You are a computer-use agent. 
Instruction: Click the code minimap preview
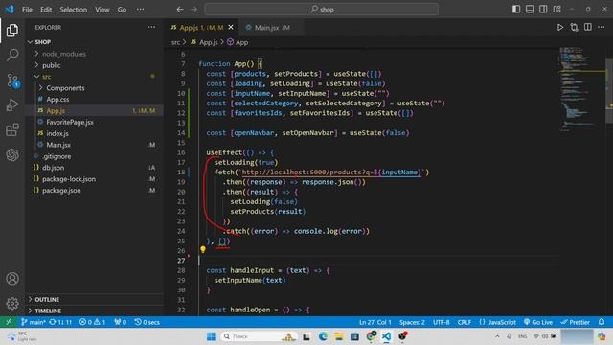pyautogui.click(x=581, y=90)
